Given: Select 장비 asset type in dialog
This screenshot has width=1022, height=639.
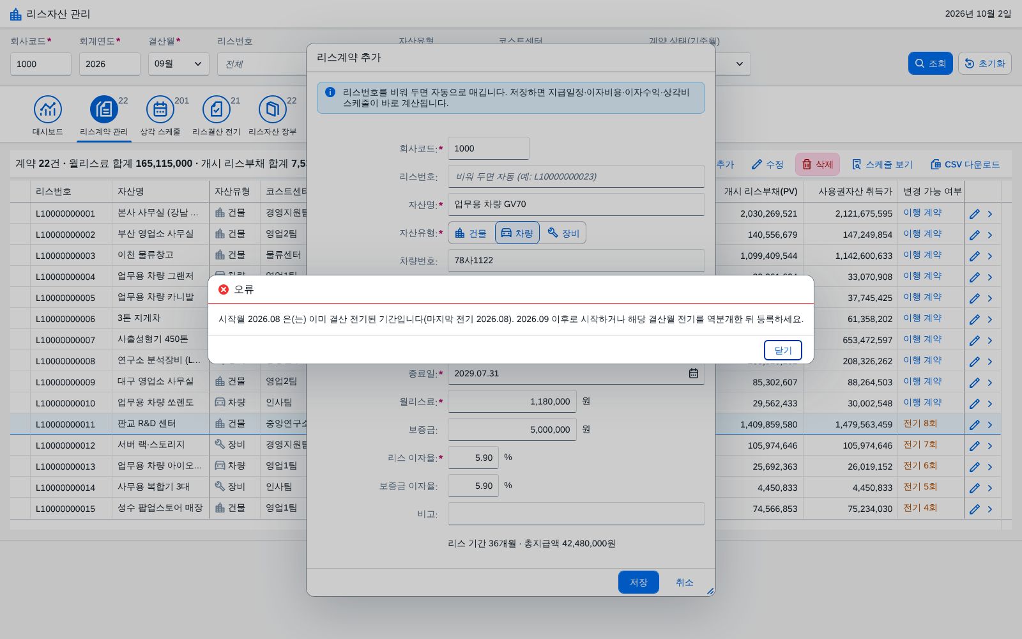Looking at the screenshot, I should coord(563,233).
